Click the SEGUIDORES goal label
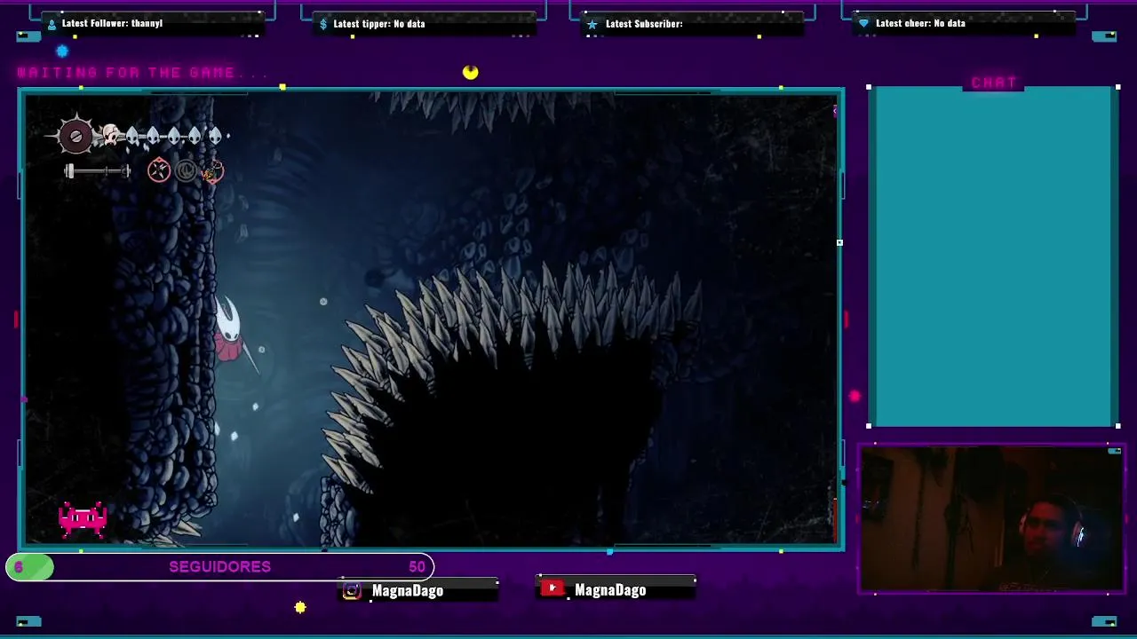Viewport: 1137px width, 639px height. (220, 566)
